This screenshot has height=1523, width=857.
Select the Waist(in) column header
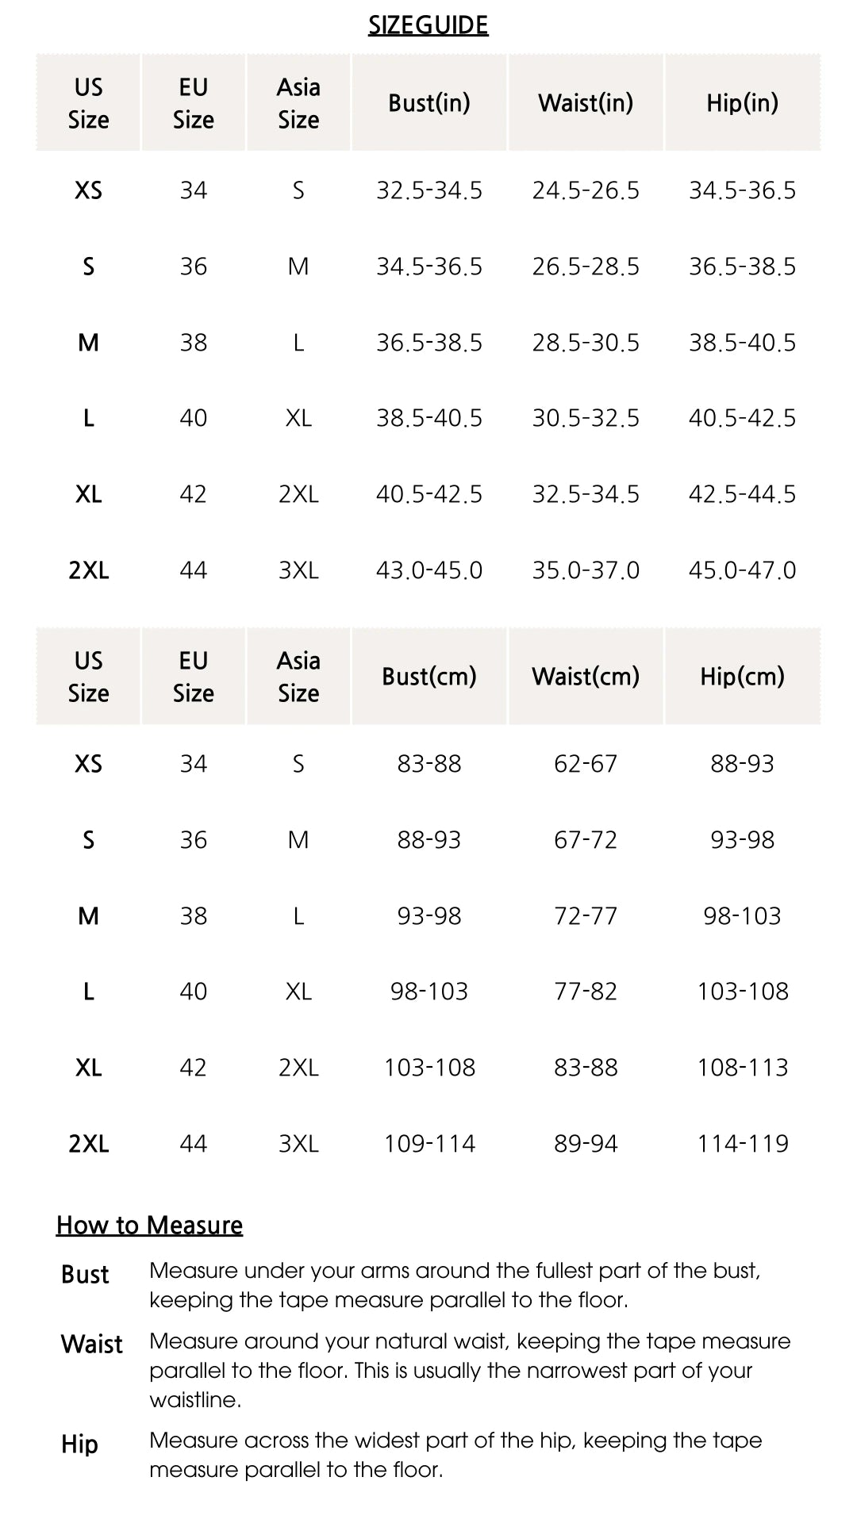click(x=586, y=103)
